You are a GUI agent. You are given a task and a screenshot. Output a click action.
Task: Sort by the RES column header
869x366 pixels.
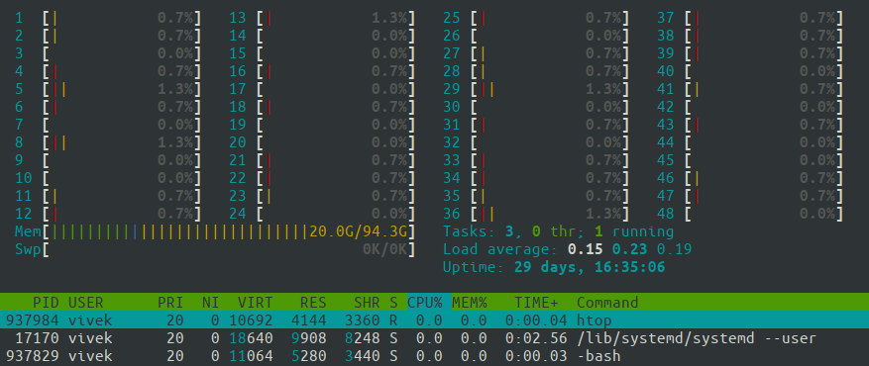[x=314, y=303]
